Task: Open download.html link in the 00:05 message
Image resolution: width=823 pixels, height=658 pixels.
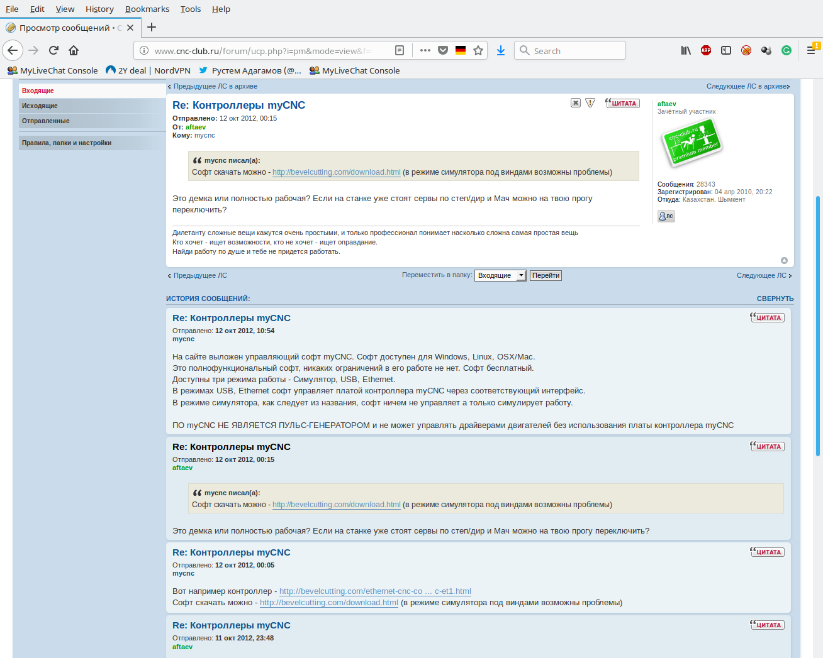Action: click(x=329, y=603)
